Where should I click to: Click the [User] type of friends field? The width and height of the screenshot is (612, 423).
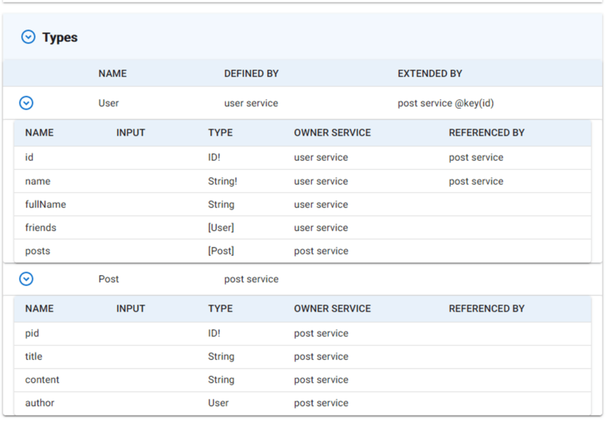tap(221, 228)
